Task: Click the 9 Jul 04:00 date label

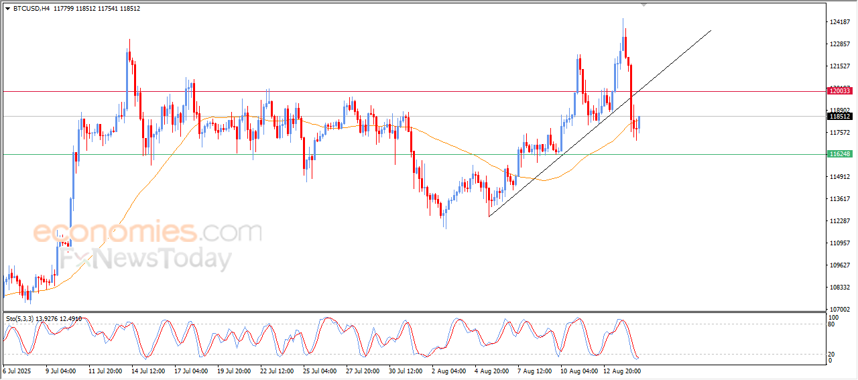Action: pyautogui.click(x=61, y=371)
